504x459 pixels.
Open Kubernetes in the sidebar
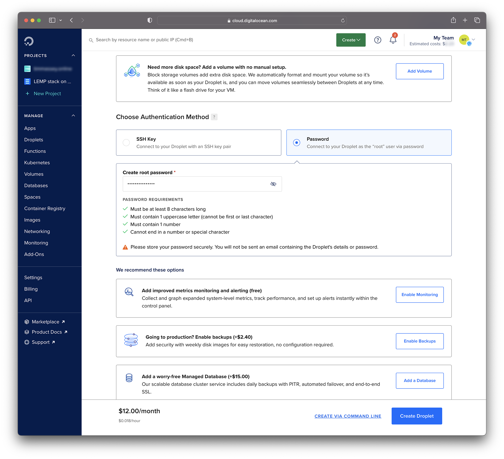click(37, 163)
